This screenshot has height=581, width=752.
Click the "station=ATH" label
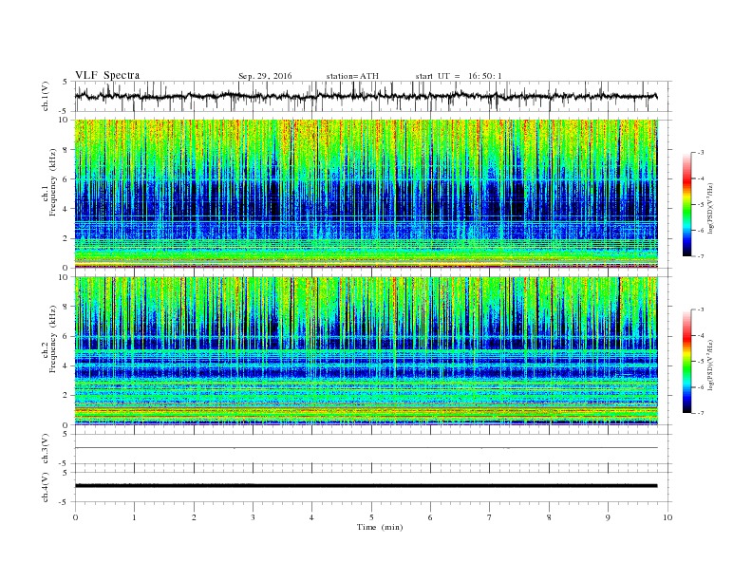pyautogui.click(x=352, y=76)
